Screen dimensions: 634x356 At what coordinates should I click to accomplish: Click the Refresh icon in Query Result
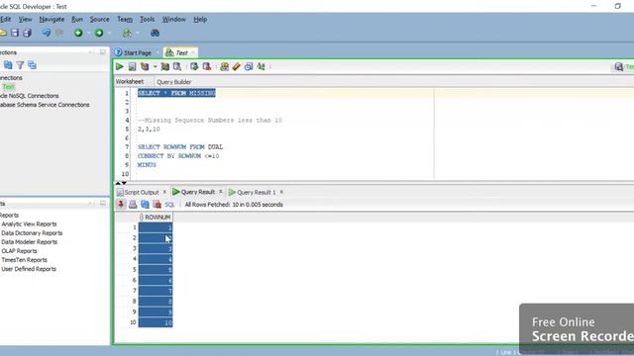point(145,205)
